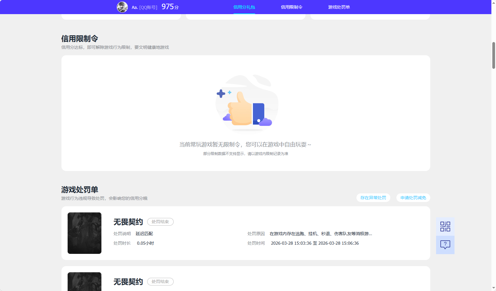The width and height of the screenshot is (496, 291).
Task: Click the thumbs-up illustration in 信用限制令 panel
Action: click(x=246, y=104)
